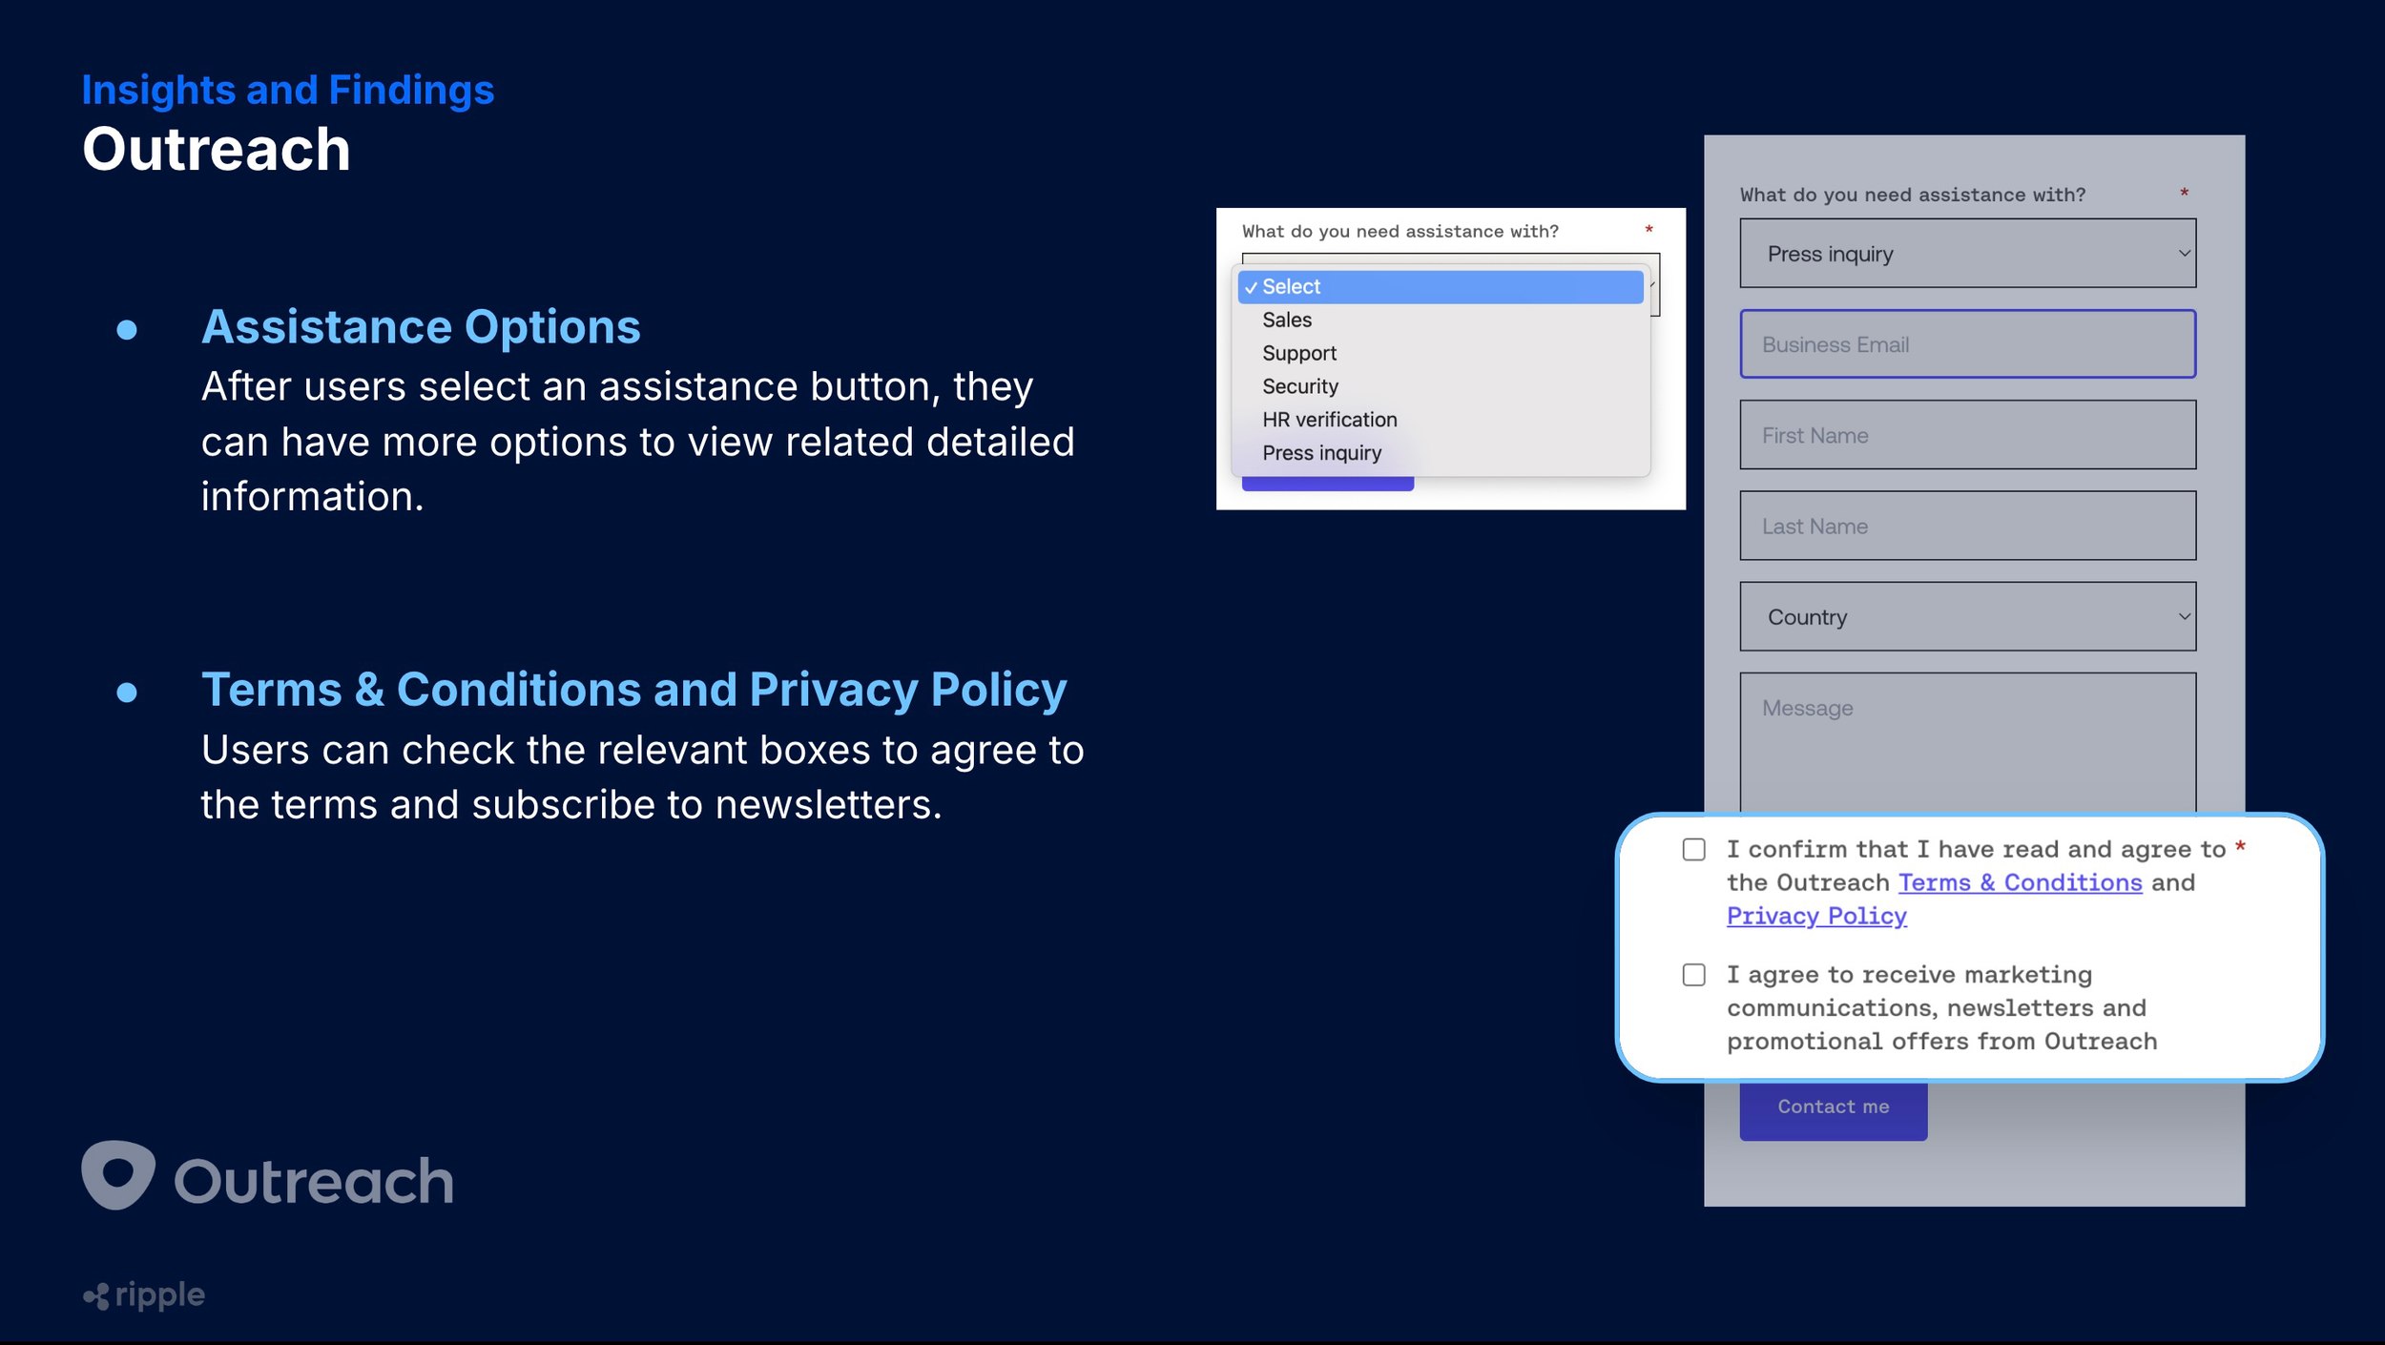The height and width of the screenshot is (1345, 2385).
Task: Enable the marketing communications checkbox
Action: 1693,975
